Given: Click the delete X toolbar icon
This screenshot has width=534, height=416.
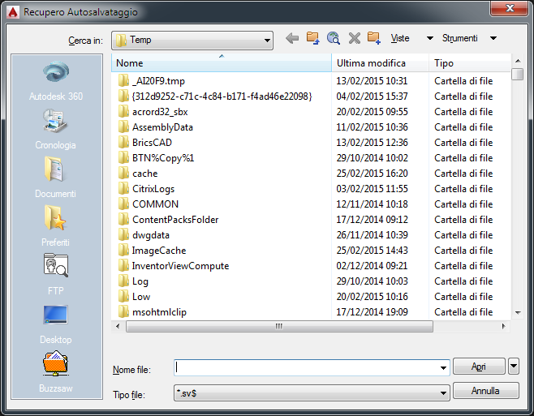Looking at the screenshot, I should pyautogui.click(x=355, y=38).
